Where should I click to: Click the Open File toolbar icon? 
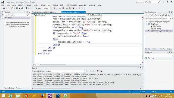(17, 8)
